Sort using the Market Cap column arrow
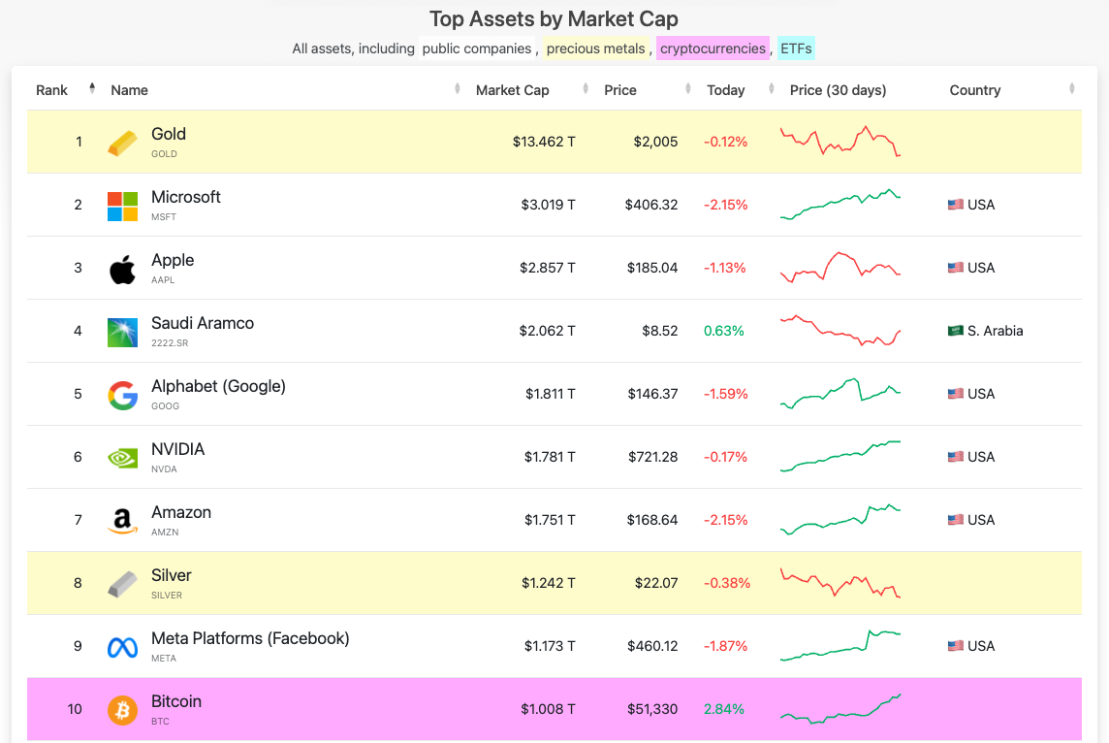This screenshot has width=1109, height=743. 586,88
